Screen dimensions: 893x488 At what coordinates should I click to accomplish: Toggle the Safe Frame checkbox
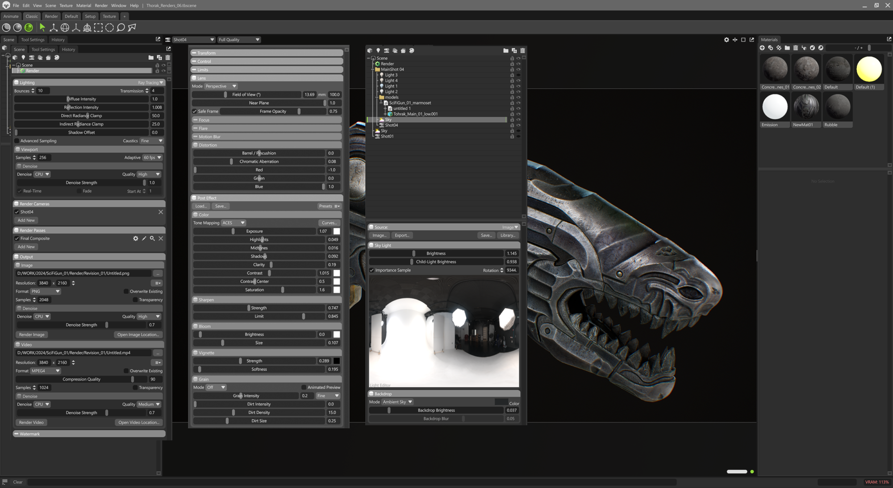(x=195, y=112)
